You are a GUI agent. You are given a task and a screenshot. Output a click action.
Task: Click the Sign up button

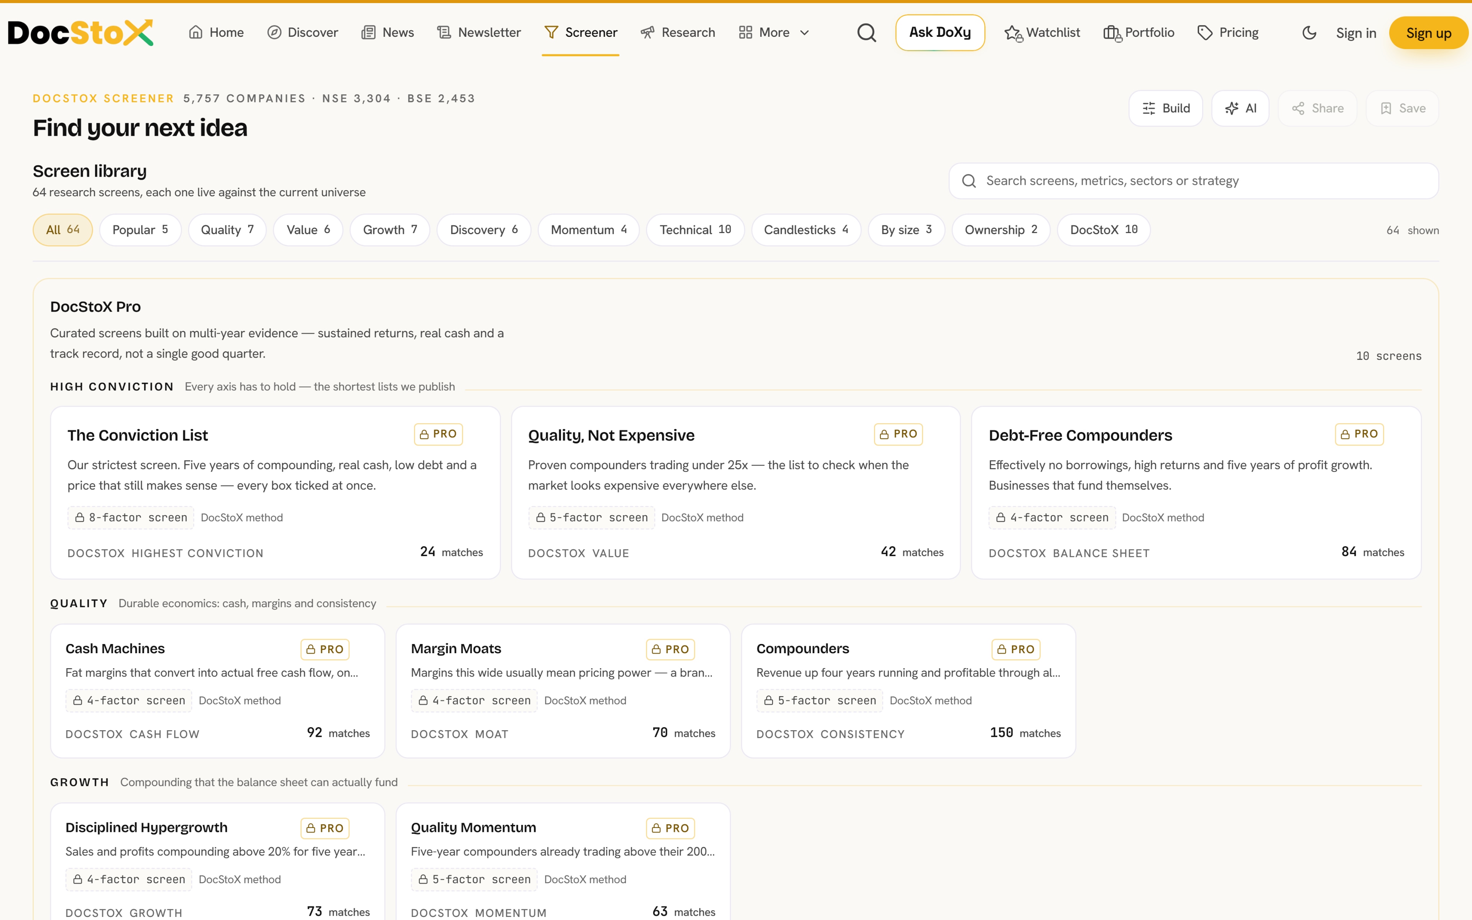click(x=1429, y=33)
